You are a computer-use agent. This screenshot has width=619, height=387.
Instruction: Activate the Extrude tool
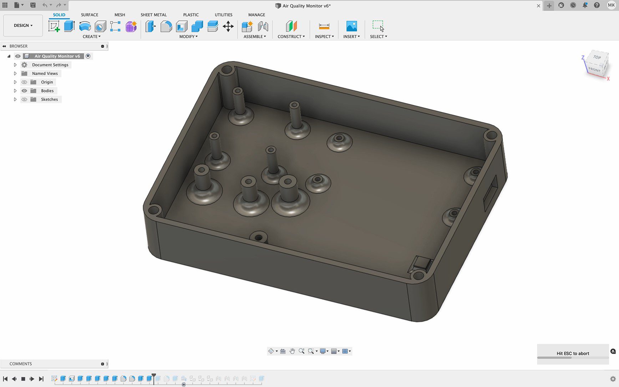(x=69, y=26)
